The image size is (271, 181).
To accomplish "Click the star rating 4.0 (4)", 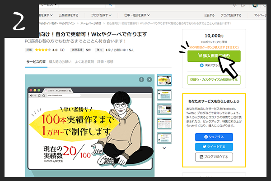I will pos(50,50).
